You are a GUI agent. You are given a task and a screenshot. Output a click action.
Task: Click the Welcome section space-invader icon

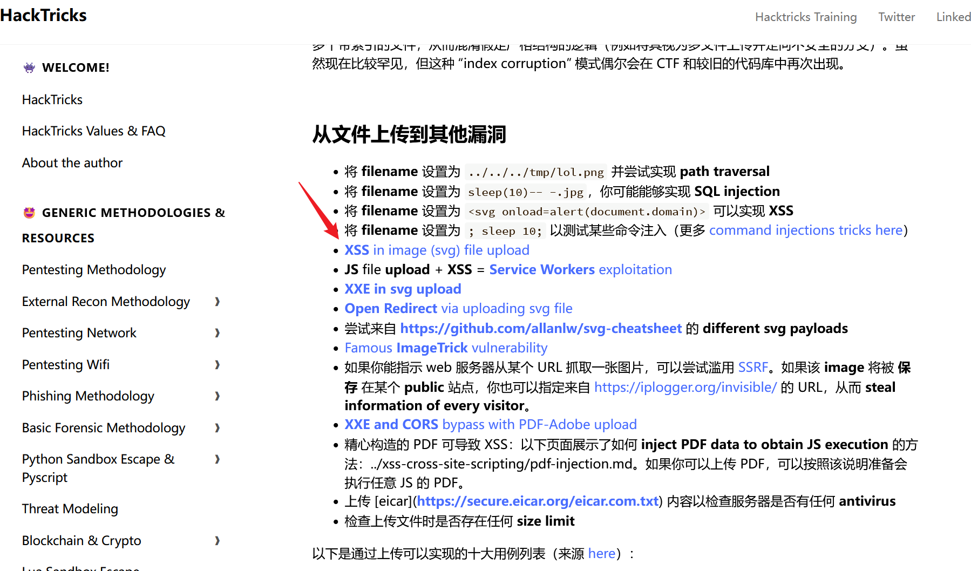(x=29, y=67)
